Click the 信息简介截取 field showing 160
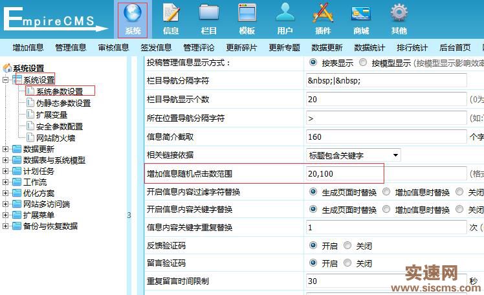The width and height of the screenshot is (484, 295). (x=386, y=137)
